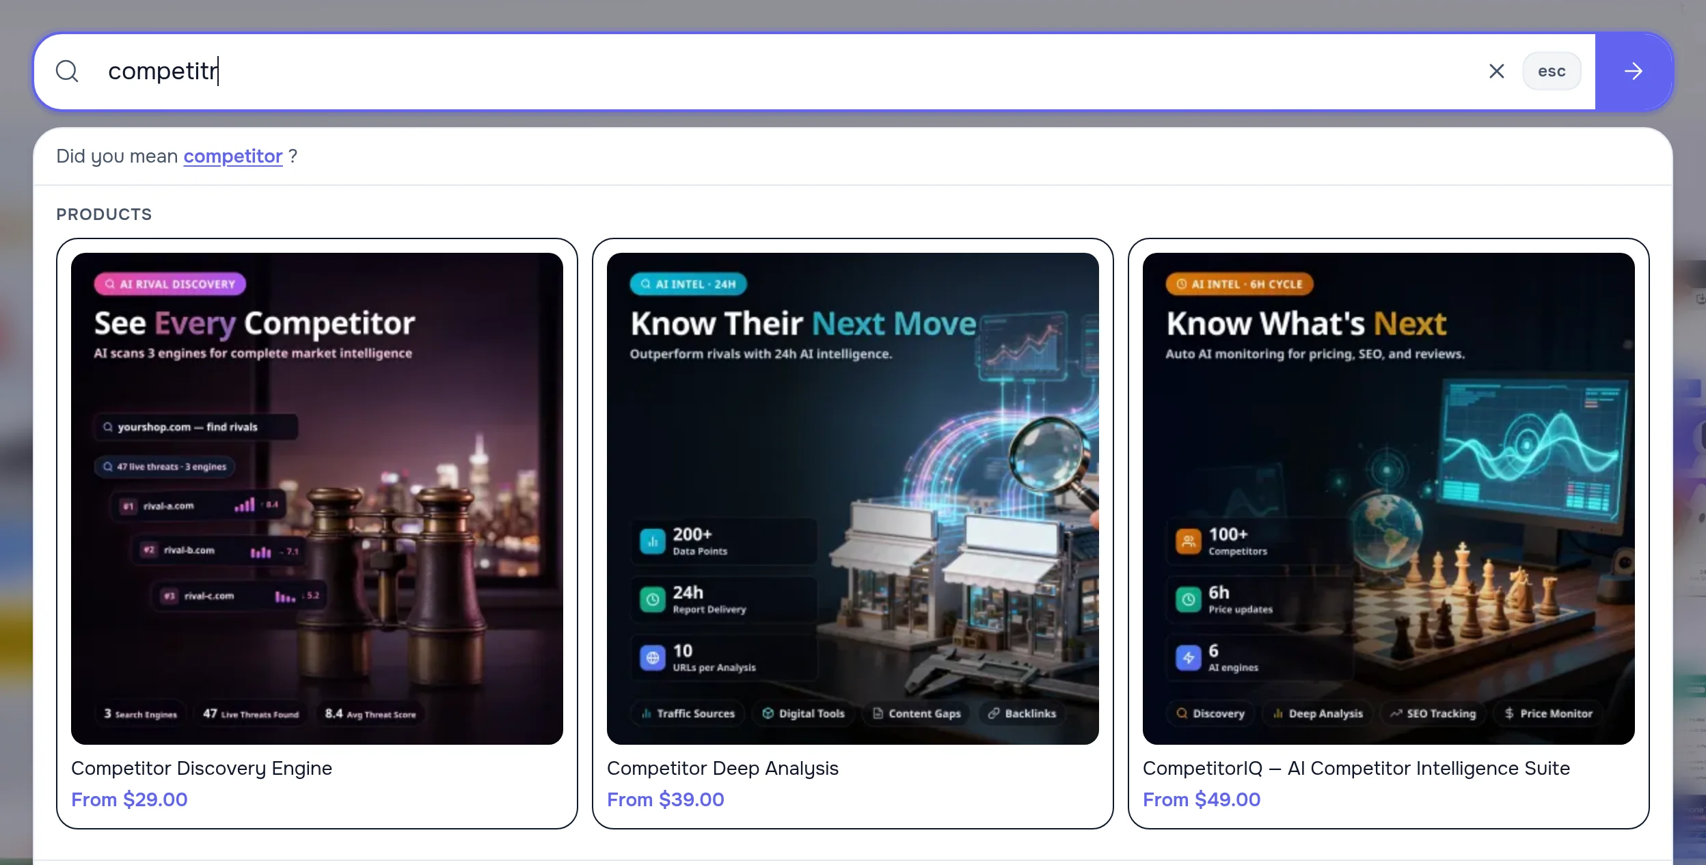Submit the search with the arrow button
Image resolution: width=1706 pixels, height=865 pixels.
[x=1634, y=71]
